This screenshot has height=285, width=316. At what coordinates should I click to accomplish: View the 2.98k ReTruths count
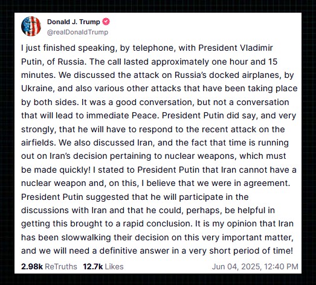(x=32, y=266)
